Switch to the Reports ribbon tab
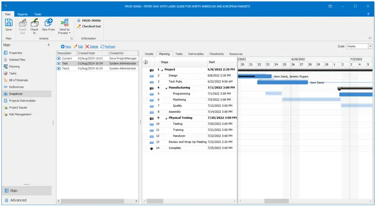This screenshot has width=376, height=207. (23, 14)
